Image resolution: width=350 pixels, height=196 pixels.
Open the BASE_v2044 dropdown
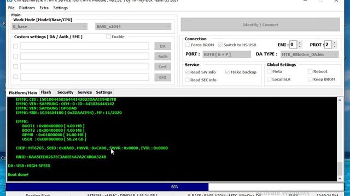[133, 27]
